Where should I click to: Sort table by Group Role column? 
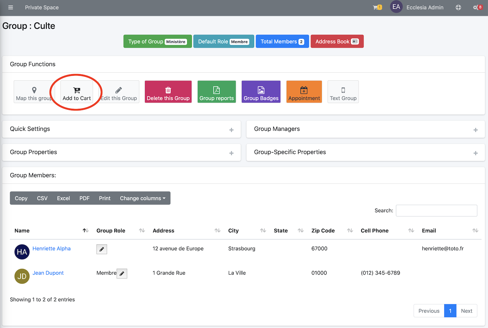point(120,231)
